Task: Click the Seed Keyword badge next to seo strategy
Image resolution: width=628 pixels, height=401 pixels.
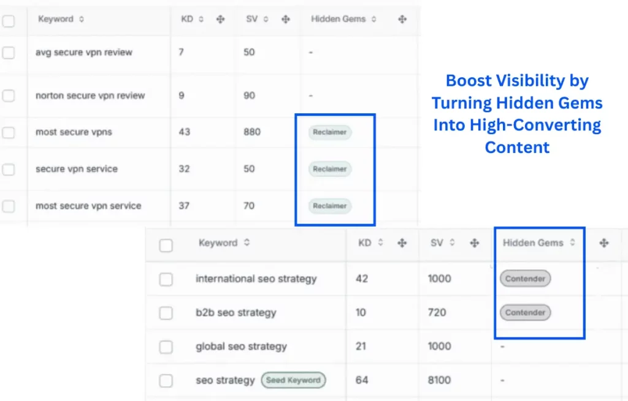Action: 293,380
